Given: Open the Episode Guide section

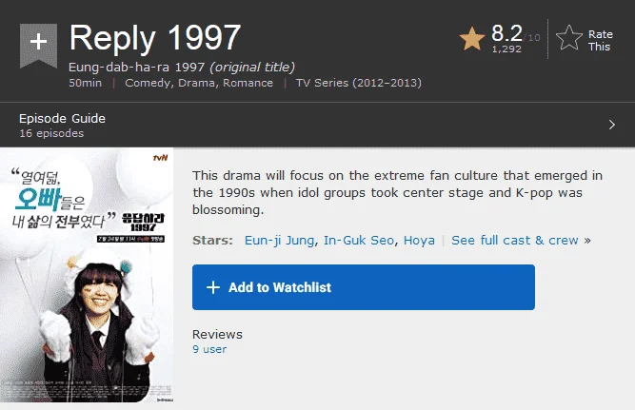Looking at the screenshot, I should tap(62, 118).
